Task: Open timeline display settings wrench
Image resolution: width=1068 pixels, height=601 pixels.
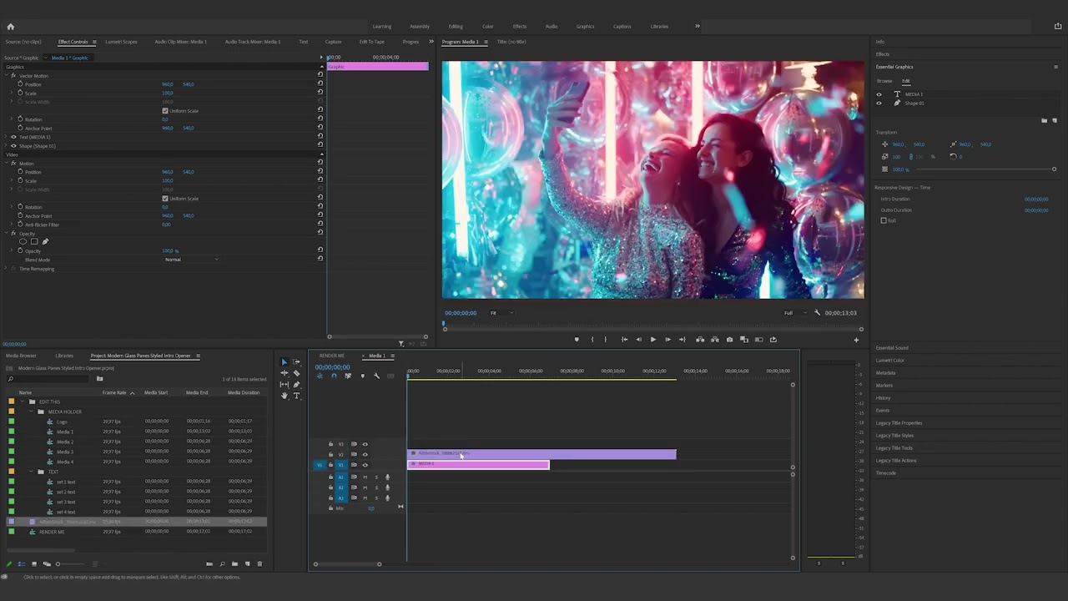Action: [x=376, y=376]
